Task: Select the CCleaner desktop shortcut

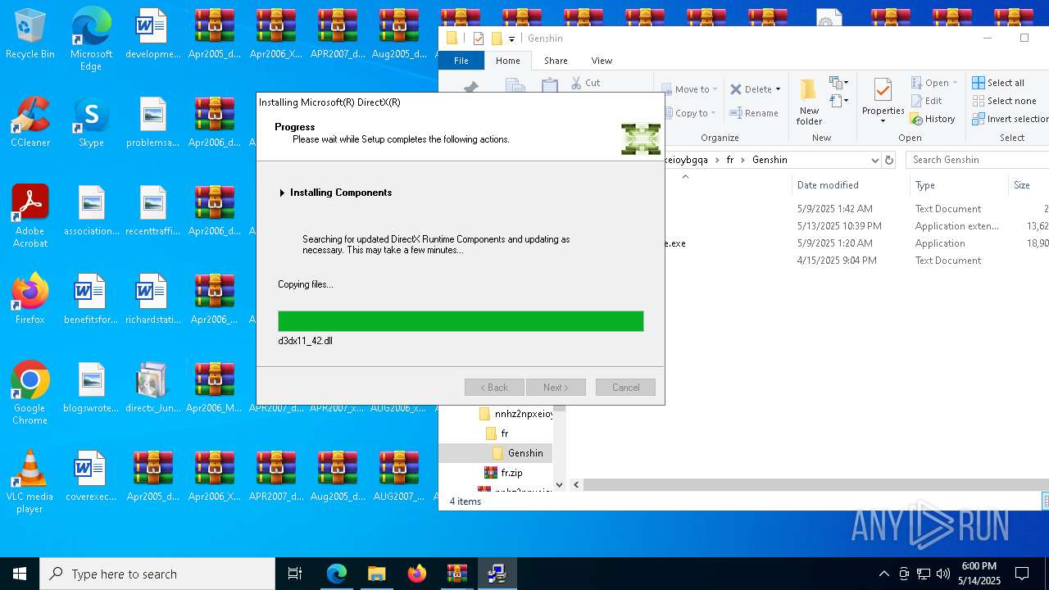Action: coord(30,123)
